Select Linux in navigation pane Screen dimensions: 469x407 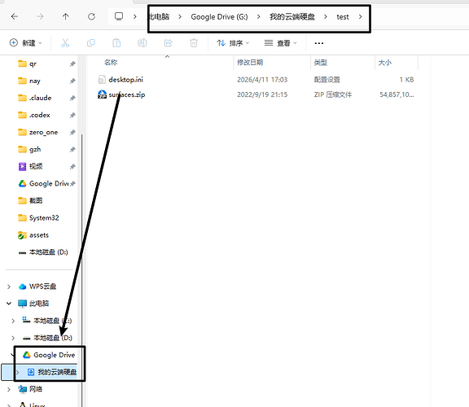[x=37, y=405]
